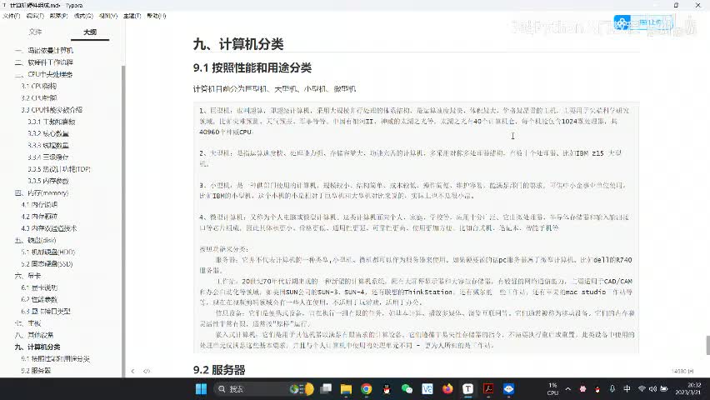
Task: Open outline item 9.2 服务器
Action: click(x=36, y=370)
